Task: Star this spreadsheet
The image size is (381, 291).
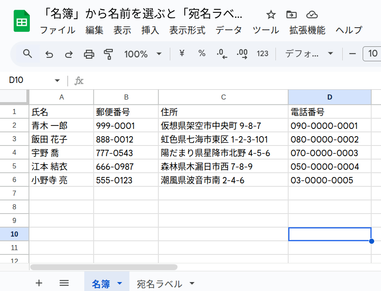Action: tap(271, 14)
